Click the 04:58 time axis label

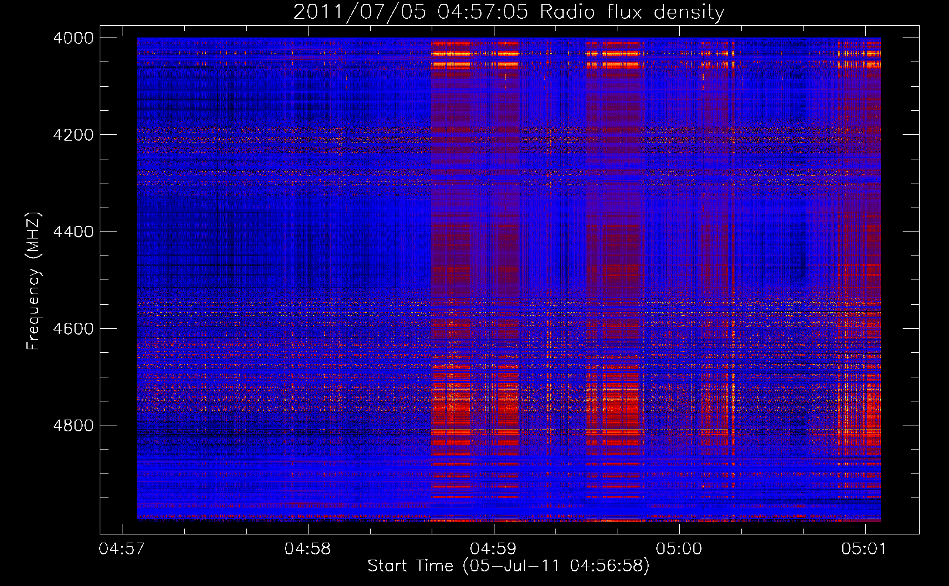coord(308,548)
